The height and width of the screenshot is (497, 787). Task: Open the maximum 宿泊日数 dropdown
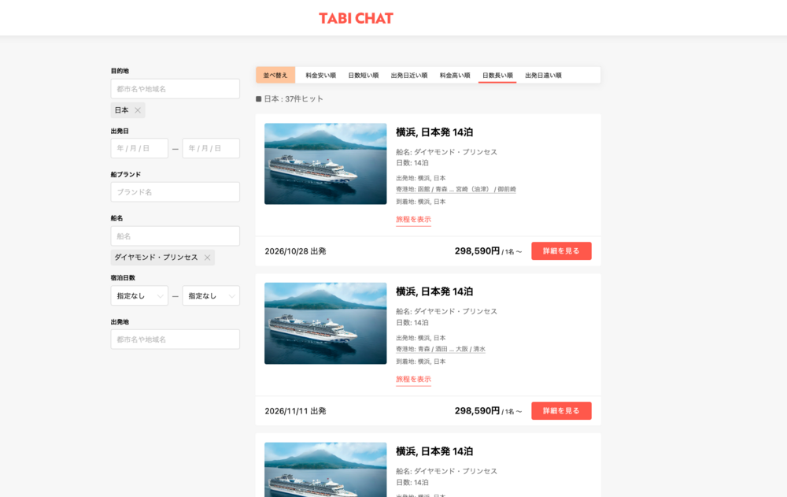click(x=211, y=295)
